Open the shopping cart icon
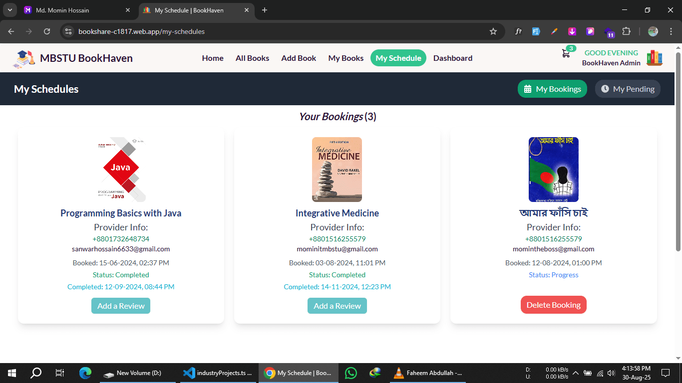This screenshot has height=383, width=682. click(566, 54)
